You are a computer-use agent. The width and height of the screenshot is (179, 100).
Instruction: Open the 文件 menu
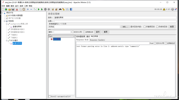coord(3,6)
